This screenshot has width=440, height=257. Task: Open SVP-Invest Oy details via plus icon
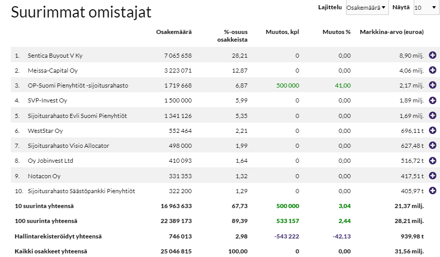click(x=432, y=100)
